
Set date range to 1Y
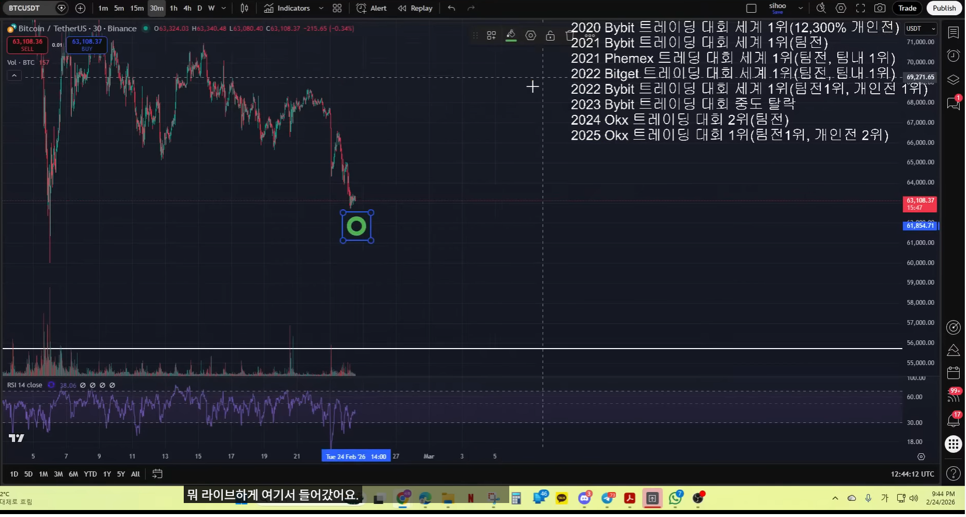pyautogui.click(x=107, y=474)
